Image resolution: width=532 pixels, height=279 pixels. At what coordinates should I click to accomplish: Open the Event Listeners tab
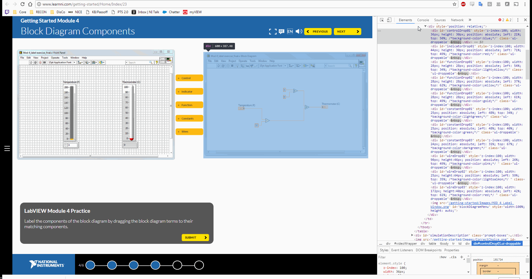402,250
